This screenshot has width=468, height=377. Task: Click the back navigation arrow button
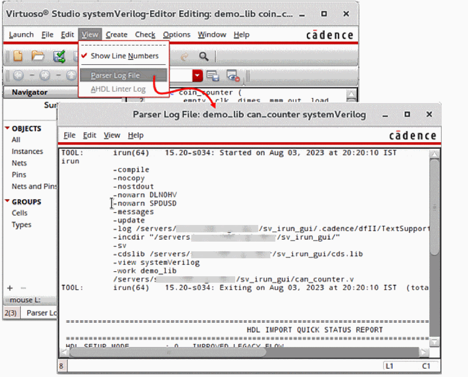(18, 75)
